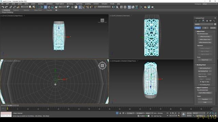
Task: Collapse the Adjust Transform rollout
Action: pyautogui.click(x=202, y=88)
